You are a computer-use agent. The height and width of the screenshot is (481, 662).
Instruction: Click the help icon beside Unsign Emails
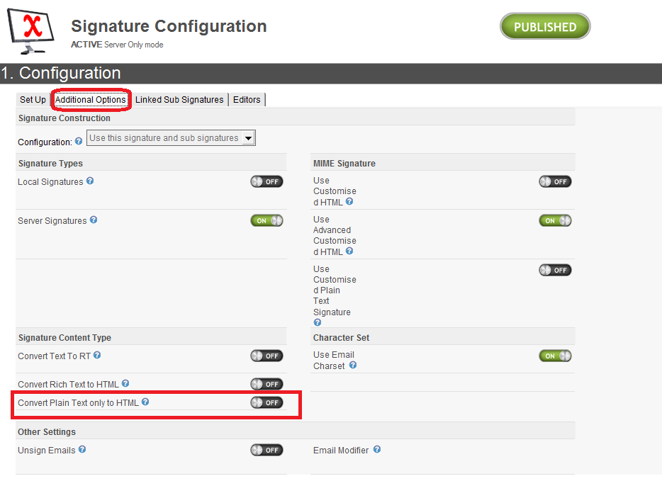click(82, 450)
